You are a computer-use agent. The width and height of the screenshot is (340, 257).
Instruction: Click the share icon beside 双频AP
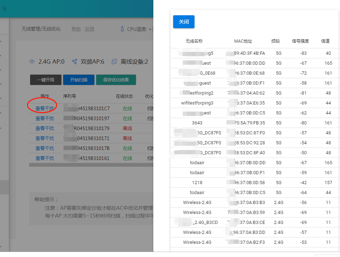tap(74, 61)
